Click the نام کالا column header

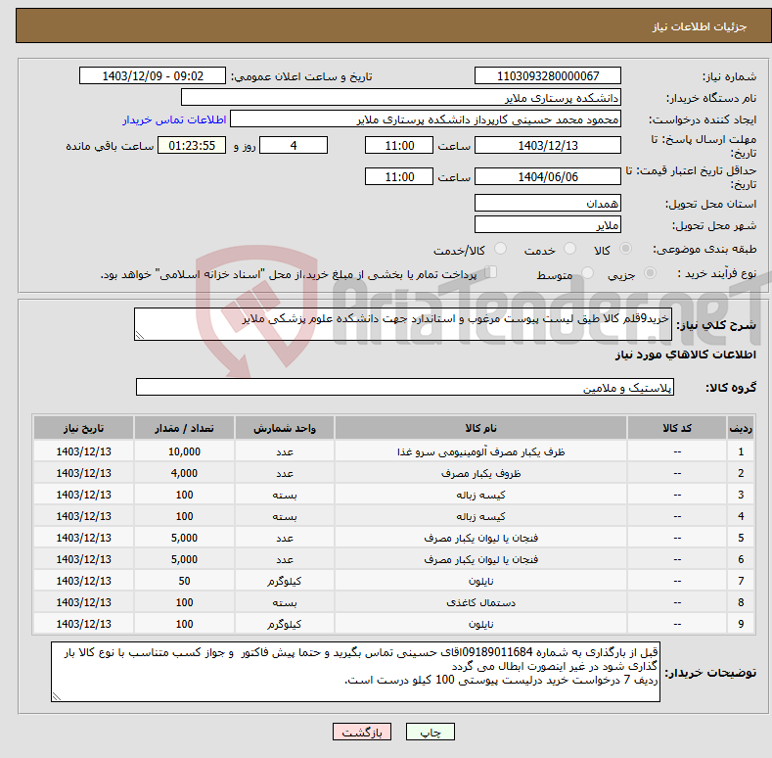point(480,428)
